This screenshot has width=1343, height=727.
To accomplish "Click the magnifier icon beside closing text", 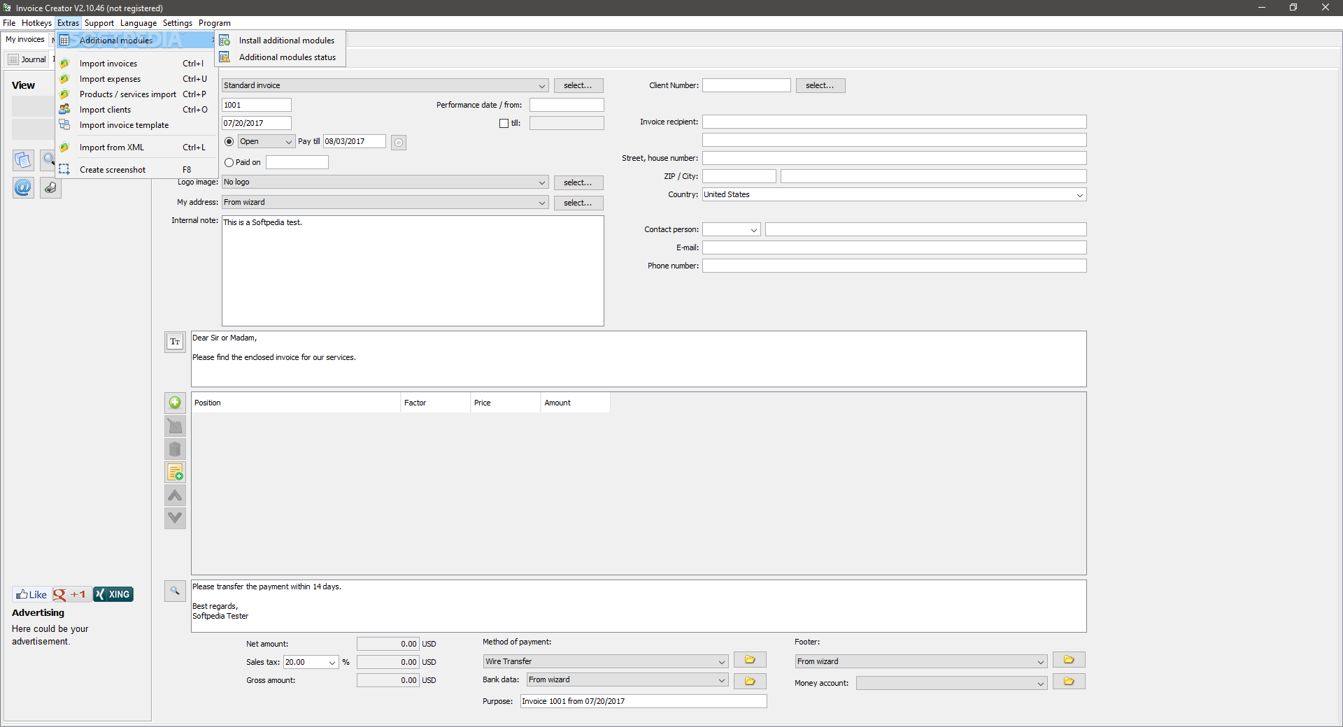I will [x=175, y=591].
